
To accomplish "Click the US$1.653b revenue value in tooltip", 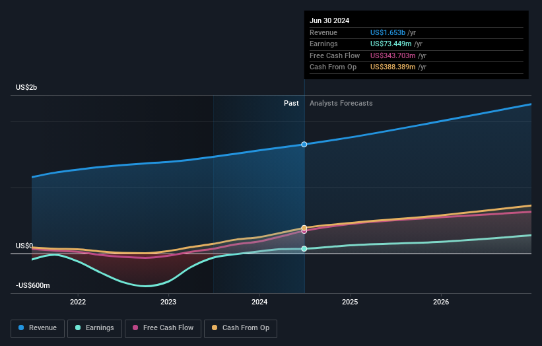I will tap(388, 32).
